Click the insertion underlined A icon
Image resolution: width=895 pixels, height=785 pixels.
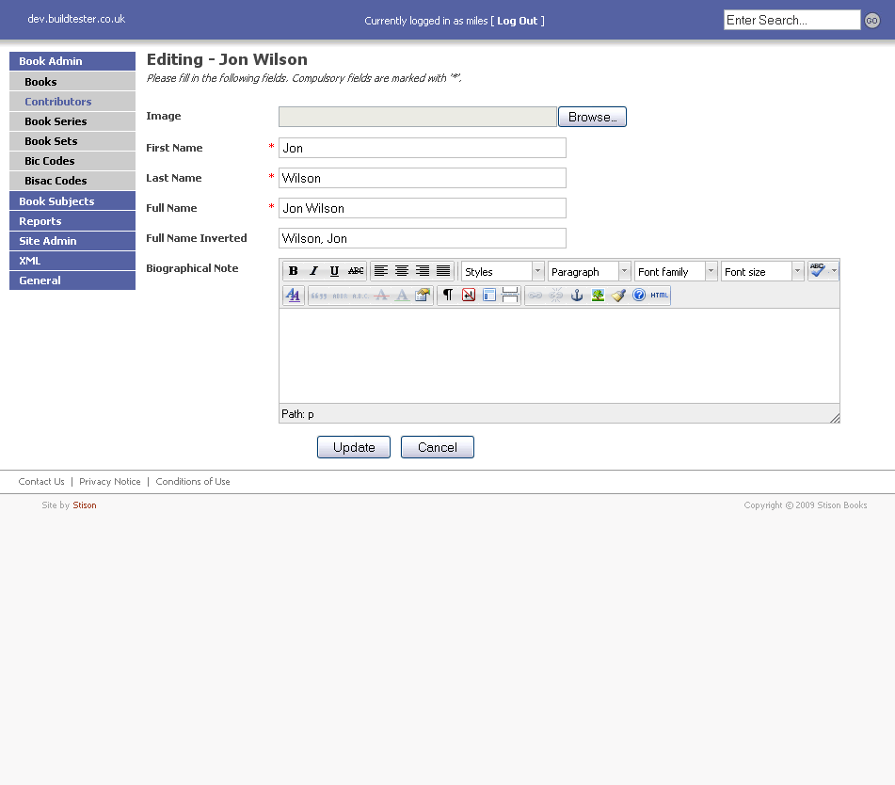(x=402, y=296)
